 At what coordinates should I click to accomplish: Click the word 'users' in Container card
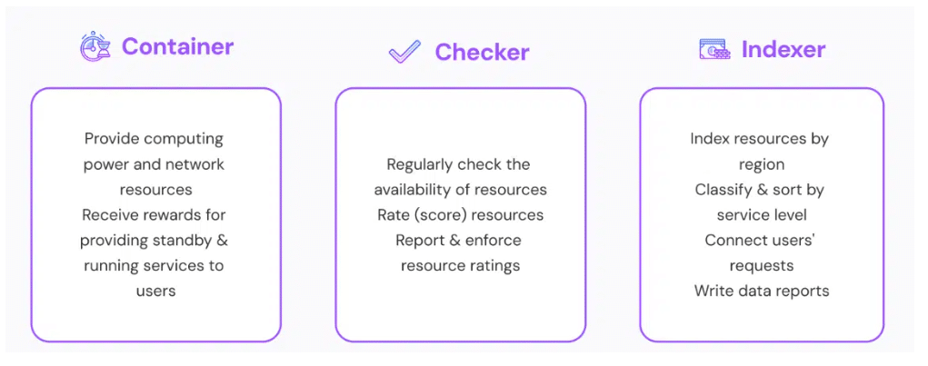pos(155,291)
